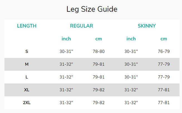Click size S regular inch value 30-31"

click(x=66, y=51)
